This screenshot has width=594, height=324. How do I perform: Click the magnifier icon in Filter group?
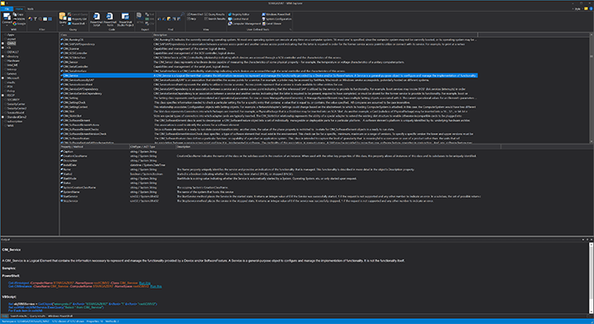40,19
